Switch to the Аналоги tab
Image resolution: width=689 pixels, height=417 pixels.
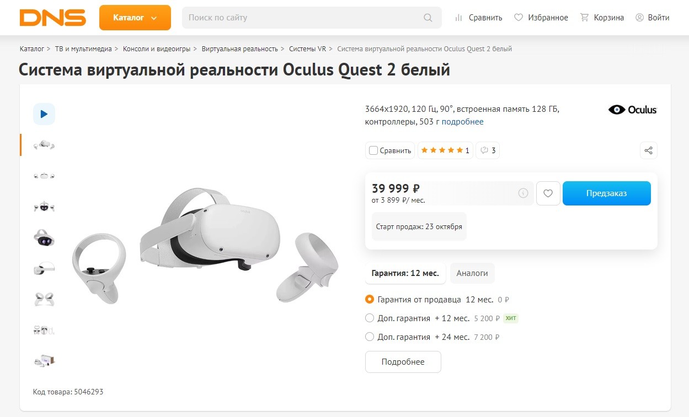(x=472, y=273)
